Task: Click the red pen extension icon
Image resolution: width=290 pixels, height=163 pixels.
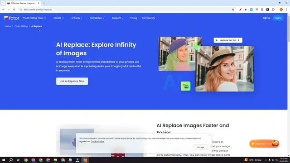Action: [240, 10]
